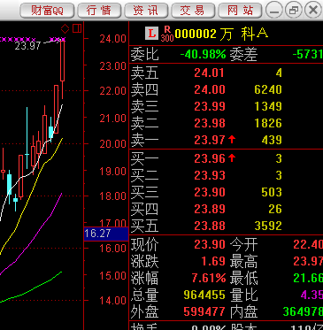Click the 委比 -40.98% value
The height and width of the screenshot is (330, 323).
point(203,54)
